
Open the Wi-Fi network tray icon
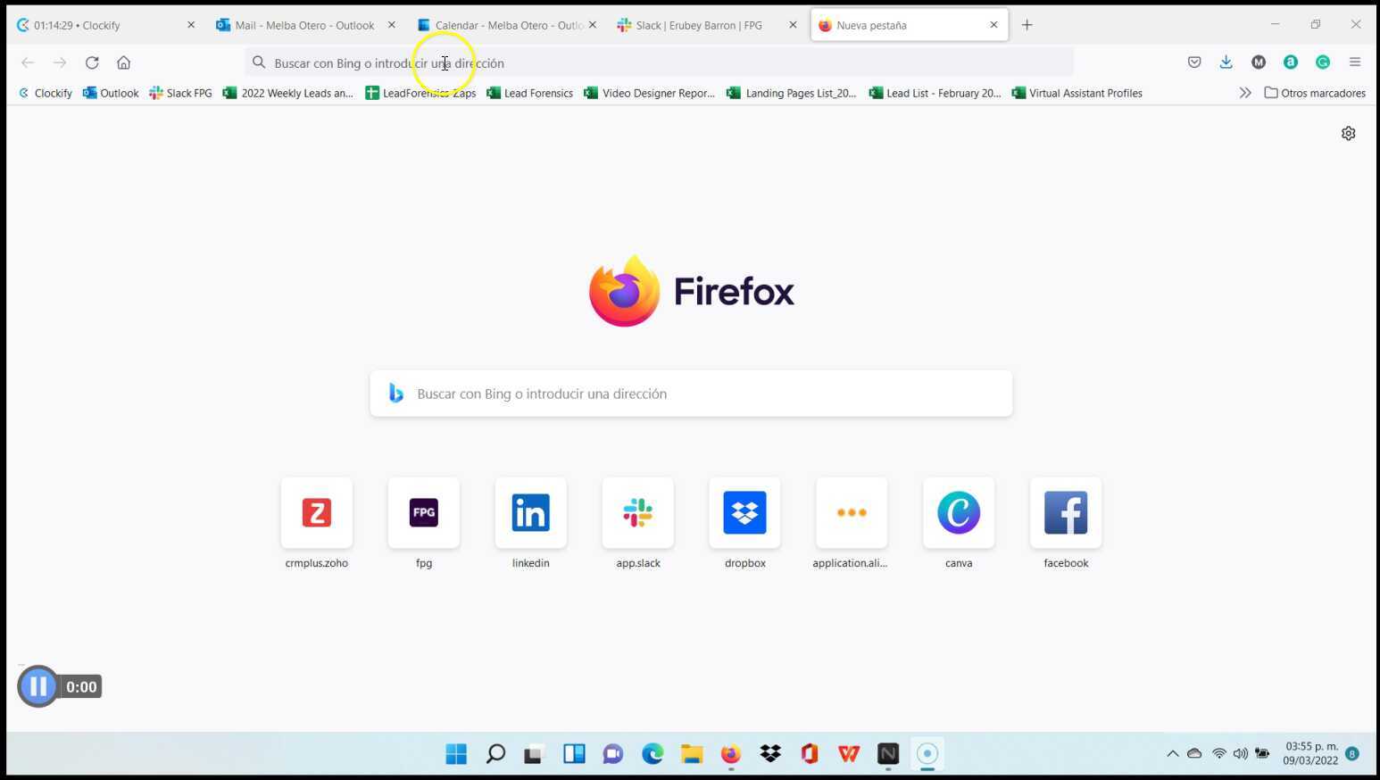(1219, 754)
